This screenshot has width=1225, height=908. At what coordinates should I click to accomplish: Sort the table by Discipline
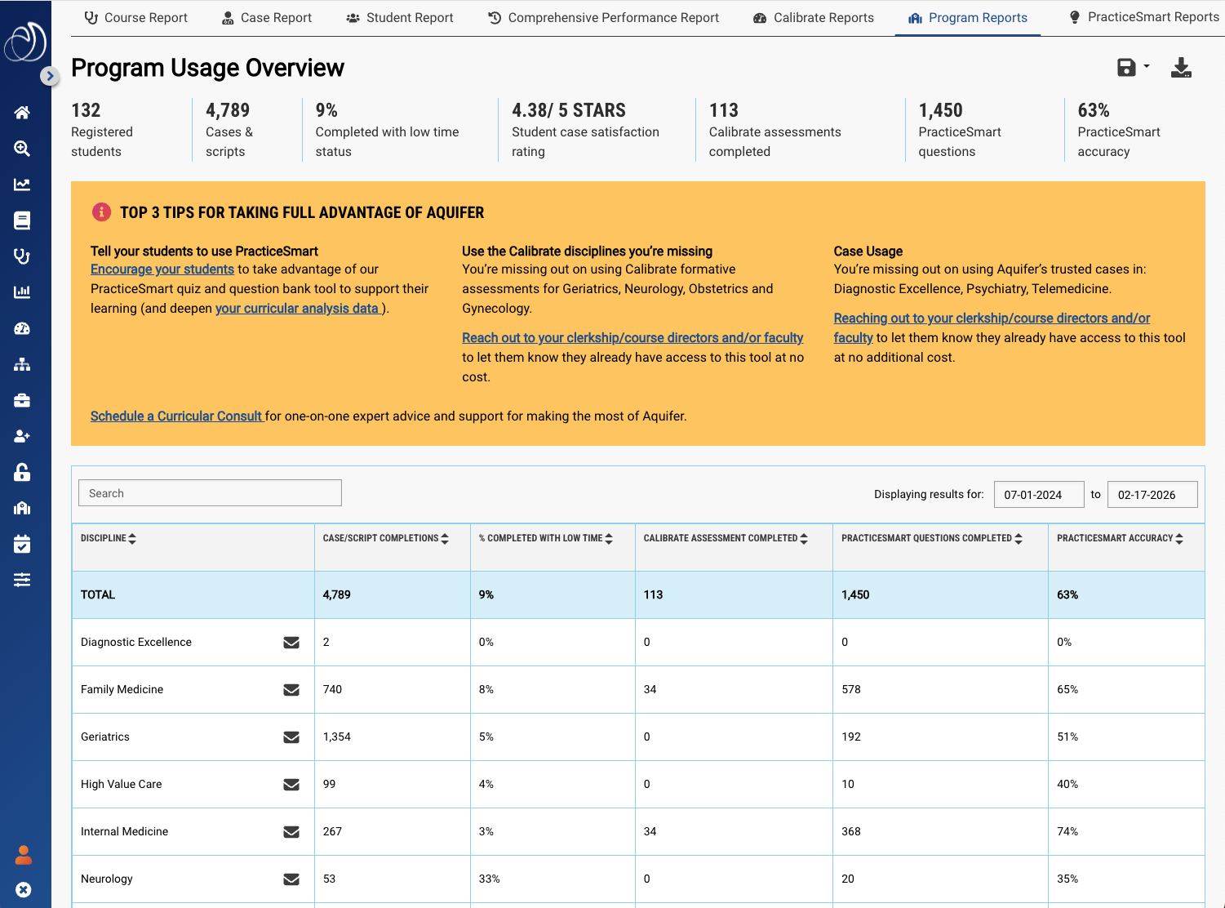[131, 538]
